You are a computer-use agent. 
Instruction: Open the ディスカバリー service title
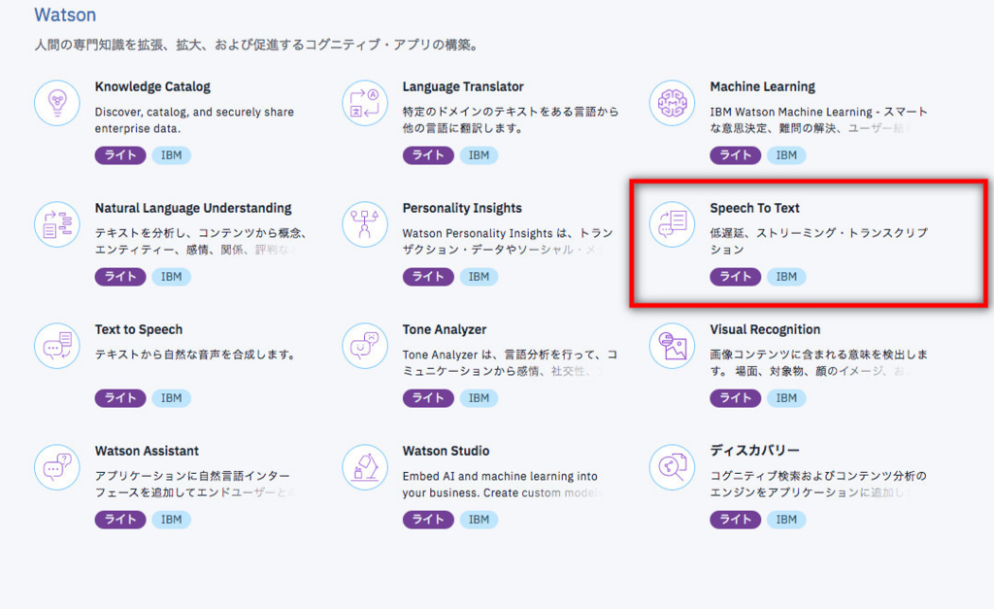pos(754,451)
